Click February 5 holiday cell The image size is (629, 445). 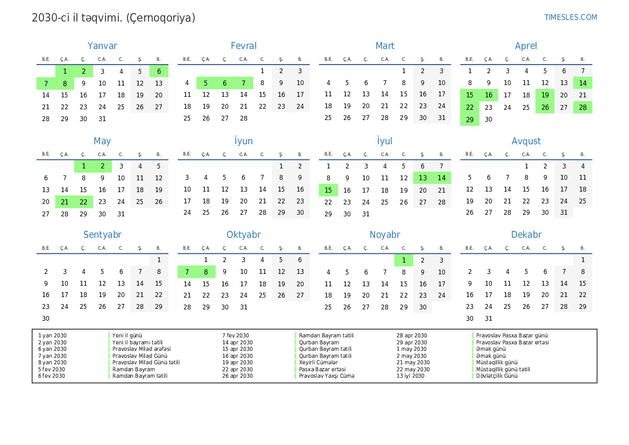coord(206,83)
